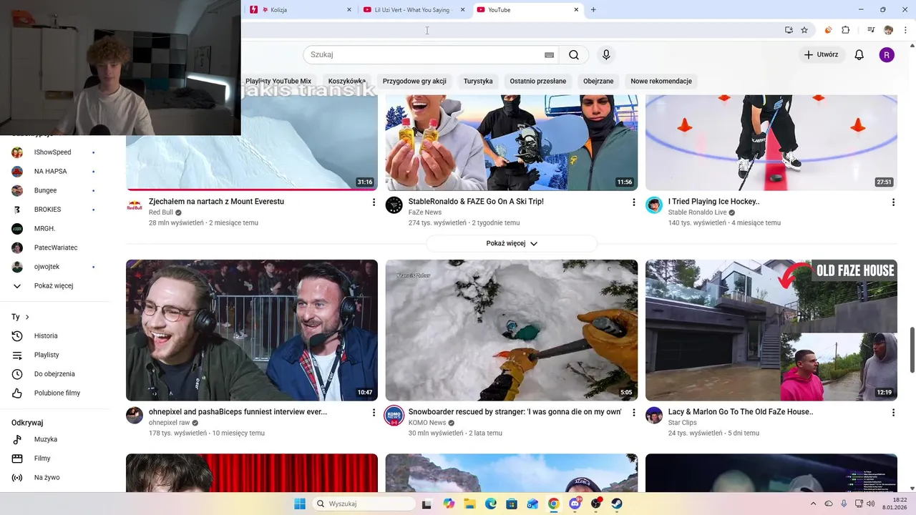The image size is (916, 515).
Task: Open options for Zjechałem na nartach video
Action: [374, 202]
